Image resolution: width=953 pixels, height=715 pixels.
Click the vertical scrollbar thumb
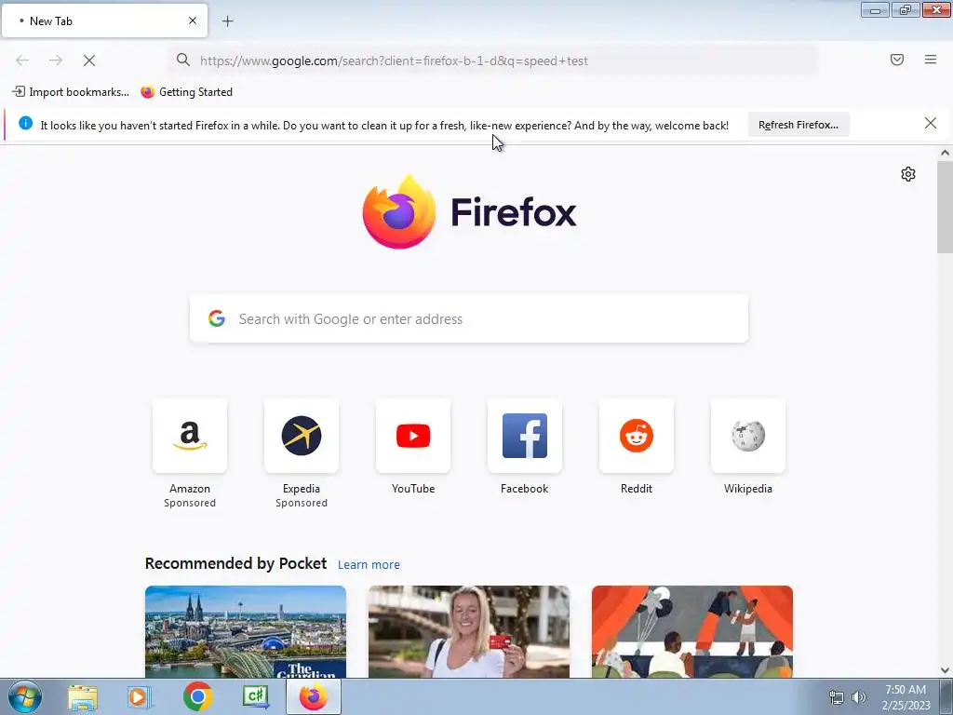click(945, 207)
